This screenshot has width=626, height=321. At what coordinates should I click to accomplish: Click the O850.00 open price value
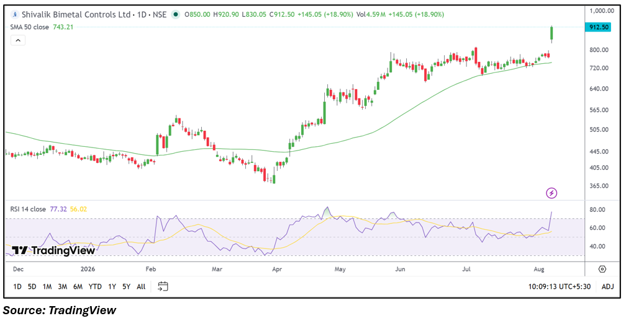[x=197, y=15]
